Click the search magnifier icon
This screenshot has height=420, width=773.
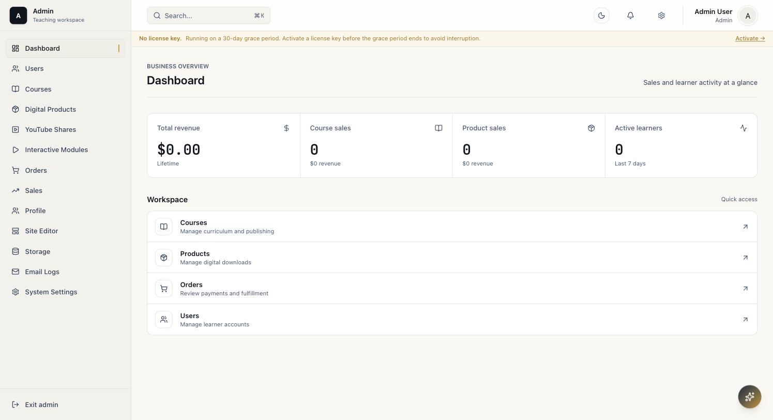coord(157,16)
